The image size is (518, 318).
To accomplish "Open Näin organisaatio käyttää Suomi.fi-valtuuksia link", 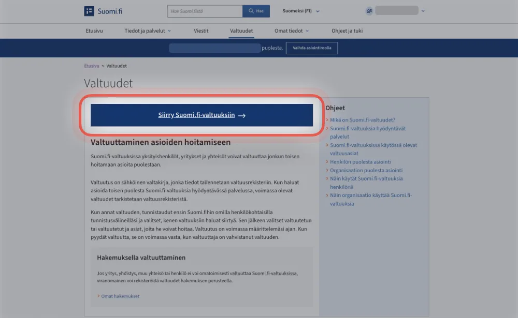I will click(x=371, y=200).
